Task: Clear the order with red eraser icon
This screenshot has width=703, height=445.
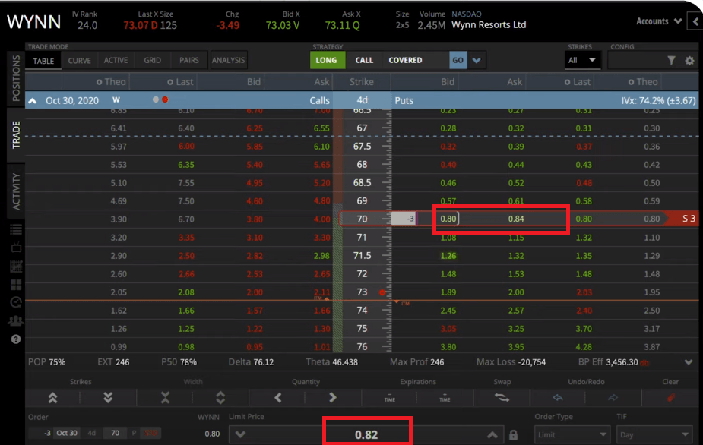Action: pos(670,397)
